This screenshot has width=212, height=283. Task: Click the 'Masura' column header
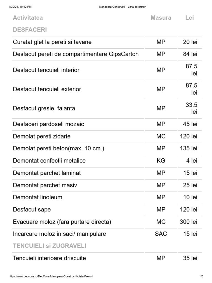[x=161, y=18]
